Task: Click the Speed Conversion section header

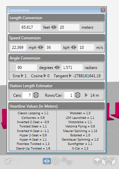Action: 57,38
